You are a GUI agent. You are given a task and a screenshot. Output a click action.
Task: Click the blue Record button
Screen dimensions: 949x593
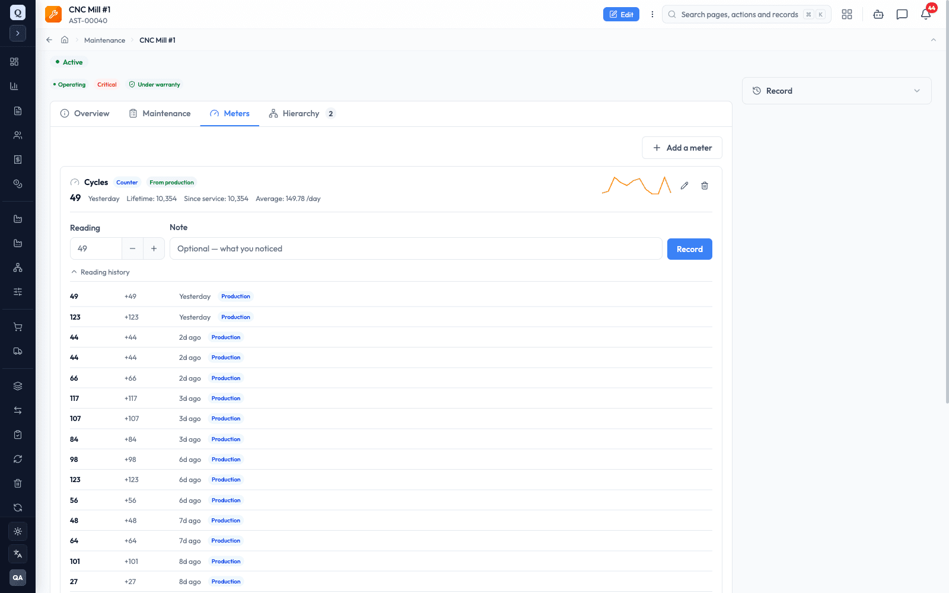click(x=690, y=249)
